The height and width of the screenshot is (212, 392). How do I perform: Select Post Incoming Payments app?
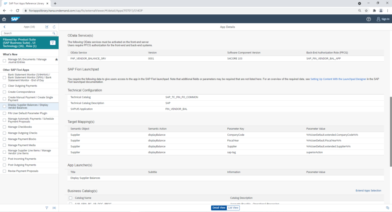pyautogui.click(x=22, y=159)
